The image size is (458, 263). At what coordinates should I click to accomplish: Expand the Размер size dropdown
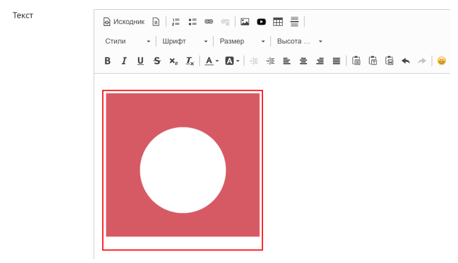(x=242, y=41)
